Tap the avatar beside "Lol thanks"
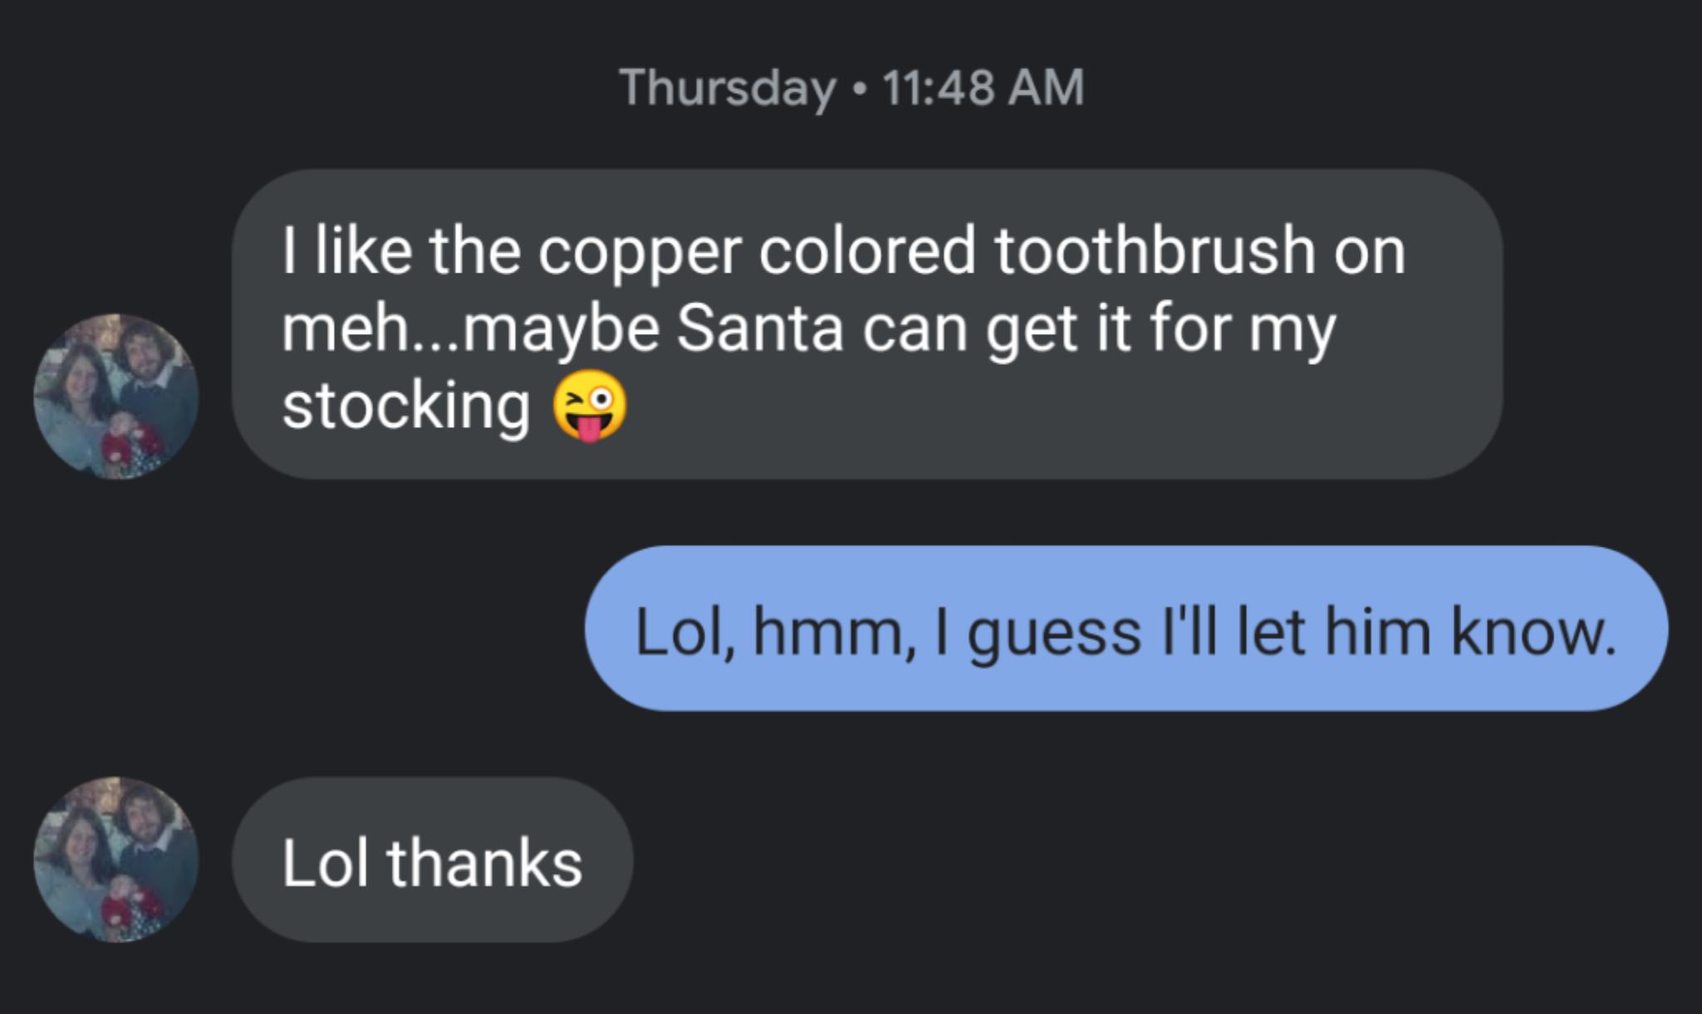Image resolution: width=1702 pixels, height=1014 pixels. coord(116,859)
